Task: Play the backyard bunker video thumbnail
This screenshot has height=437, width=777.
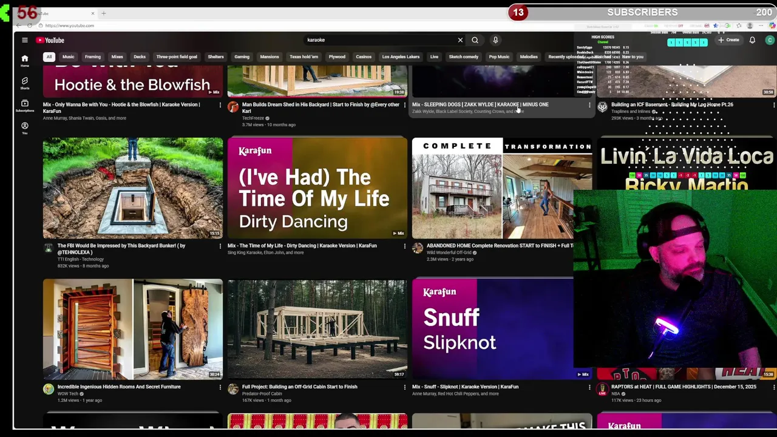Action: (x=133, y=188)
